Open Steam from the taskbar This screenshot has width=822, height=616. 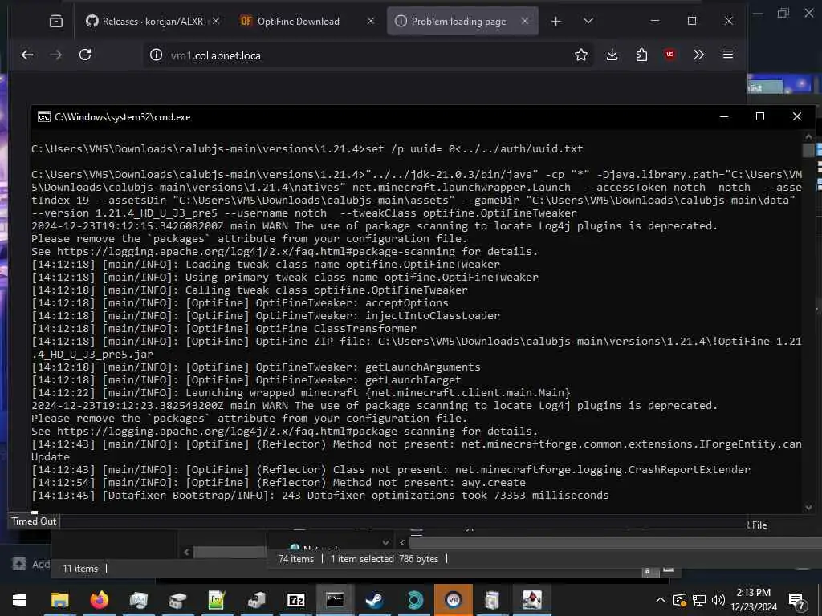(374, 600)
